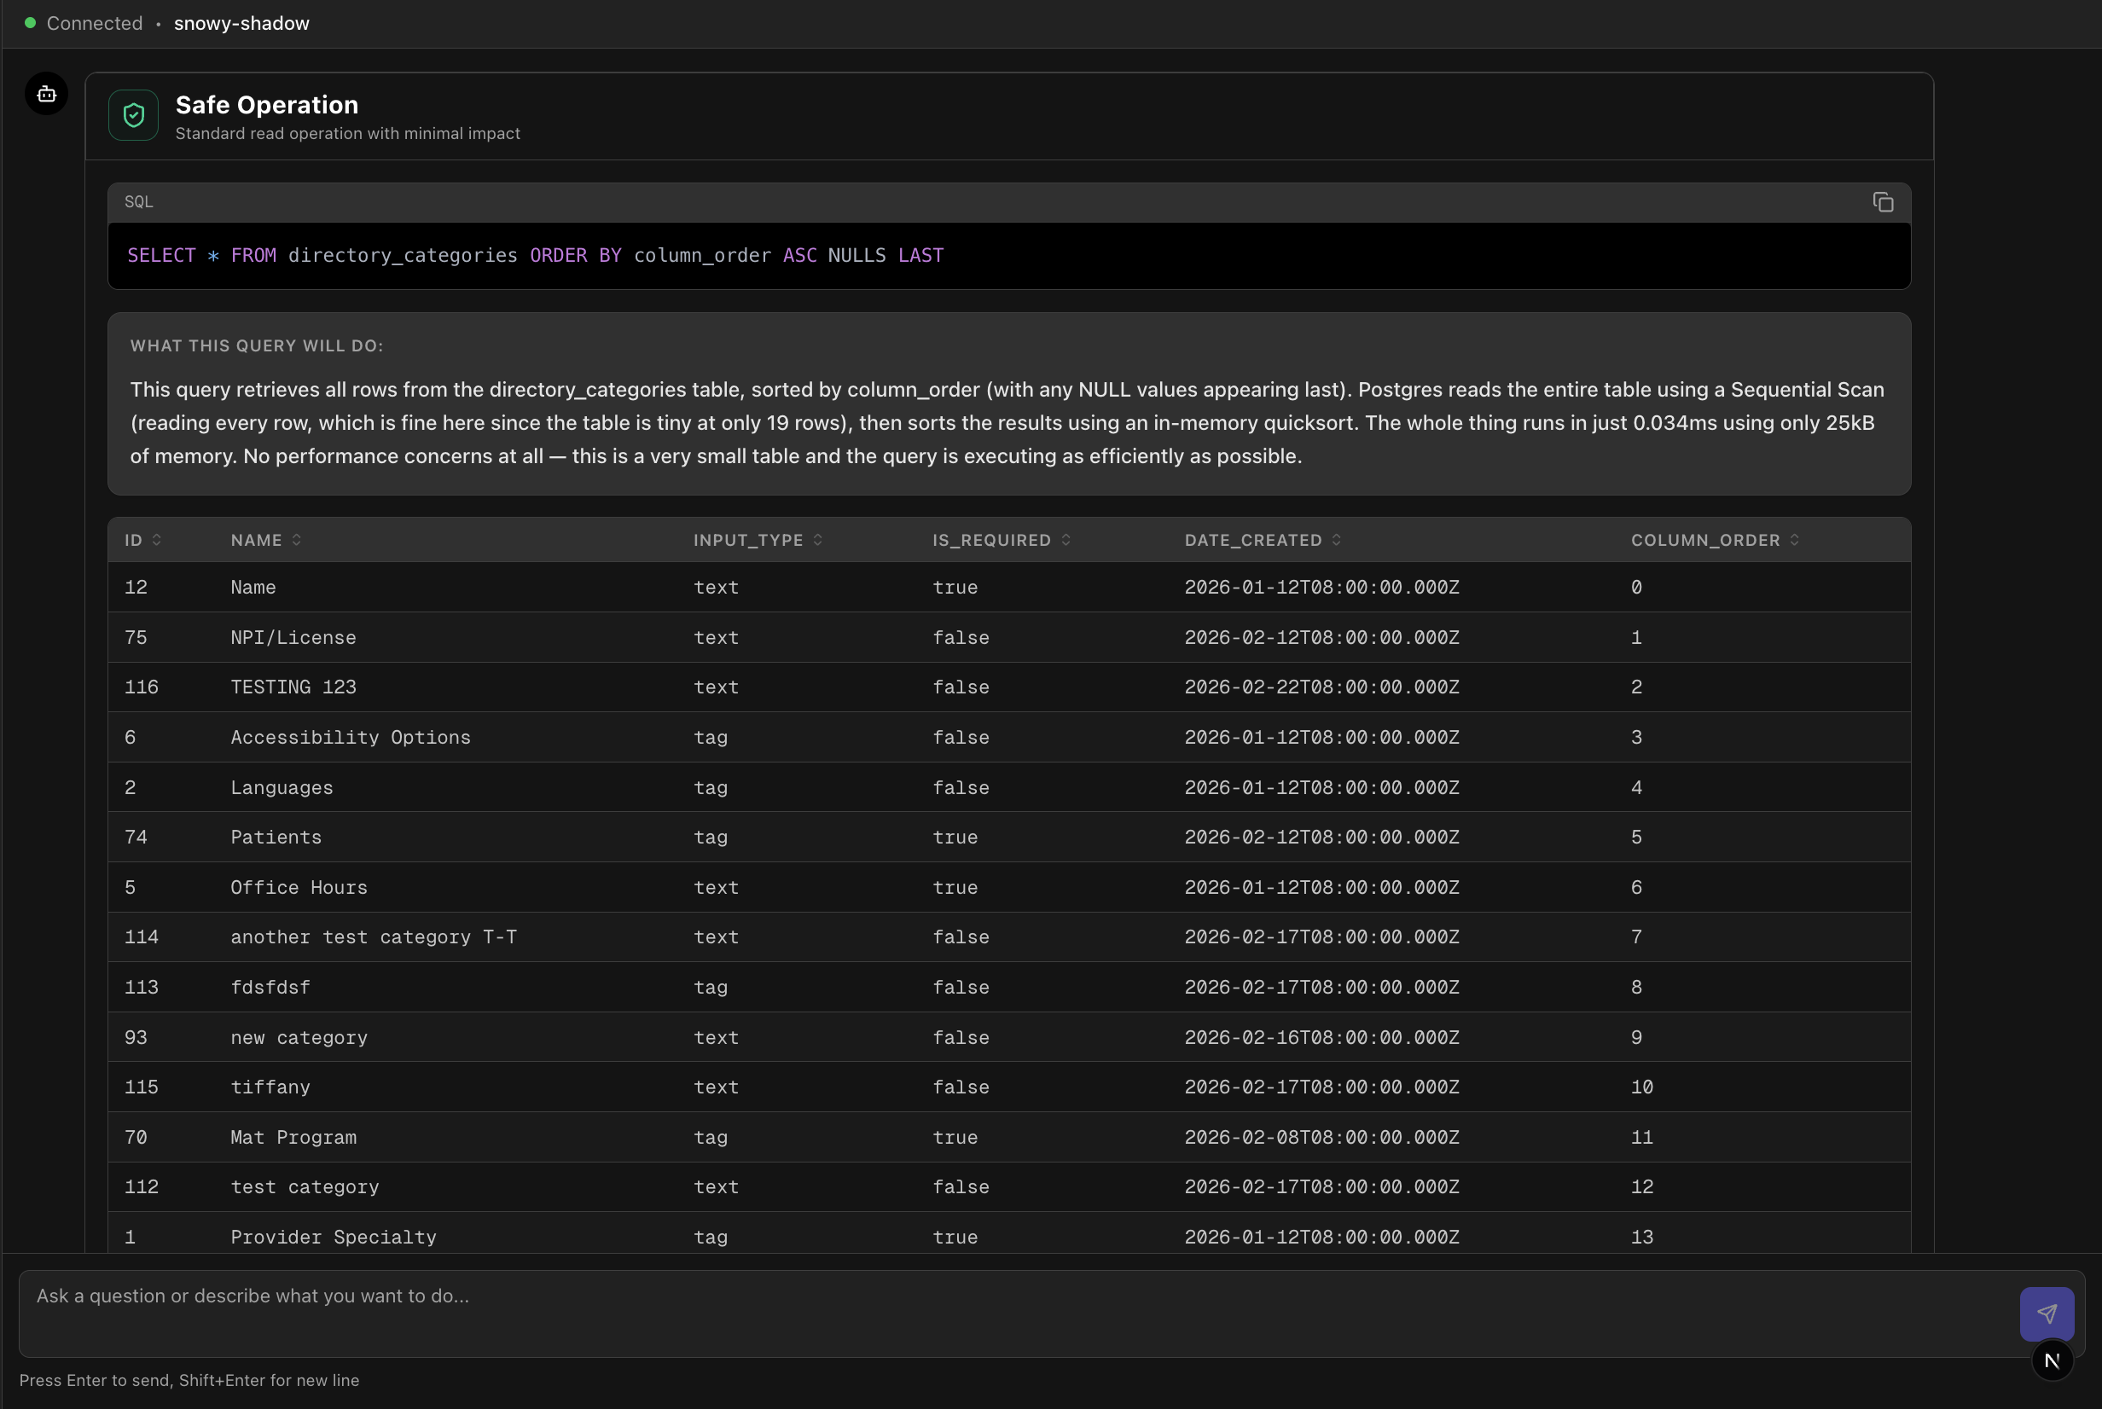
Task: Click the bot avatar icon
Action: point(47,94)
